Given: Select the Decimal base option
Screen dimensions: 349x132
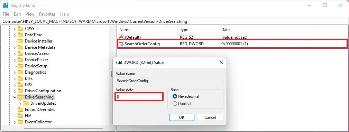Looking at the screenshot, I should (x=182, y=104).
